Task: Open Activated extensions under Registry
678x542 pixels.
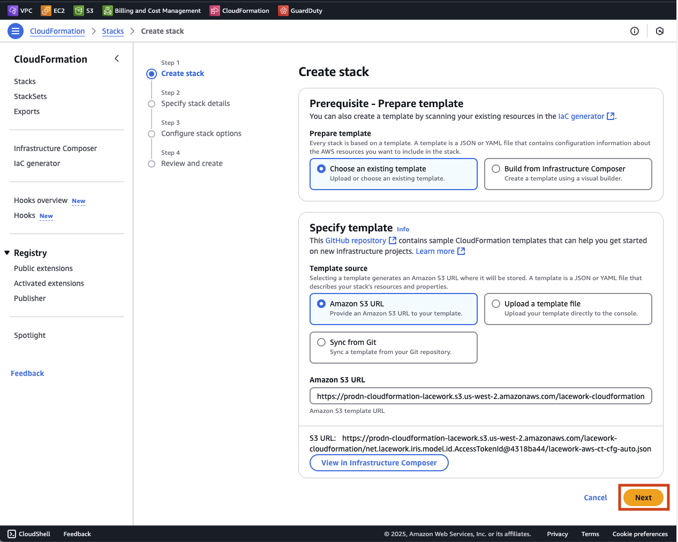Action: [49, 283]
